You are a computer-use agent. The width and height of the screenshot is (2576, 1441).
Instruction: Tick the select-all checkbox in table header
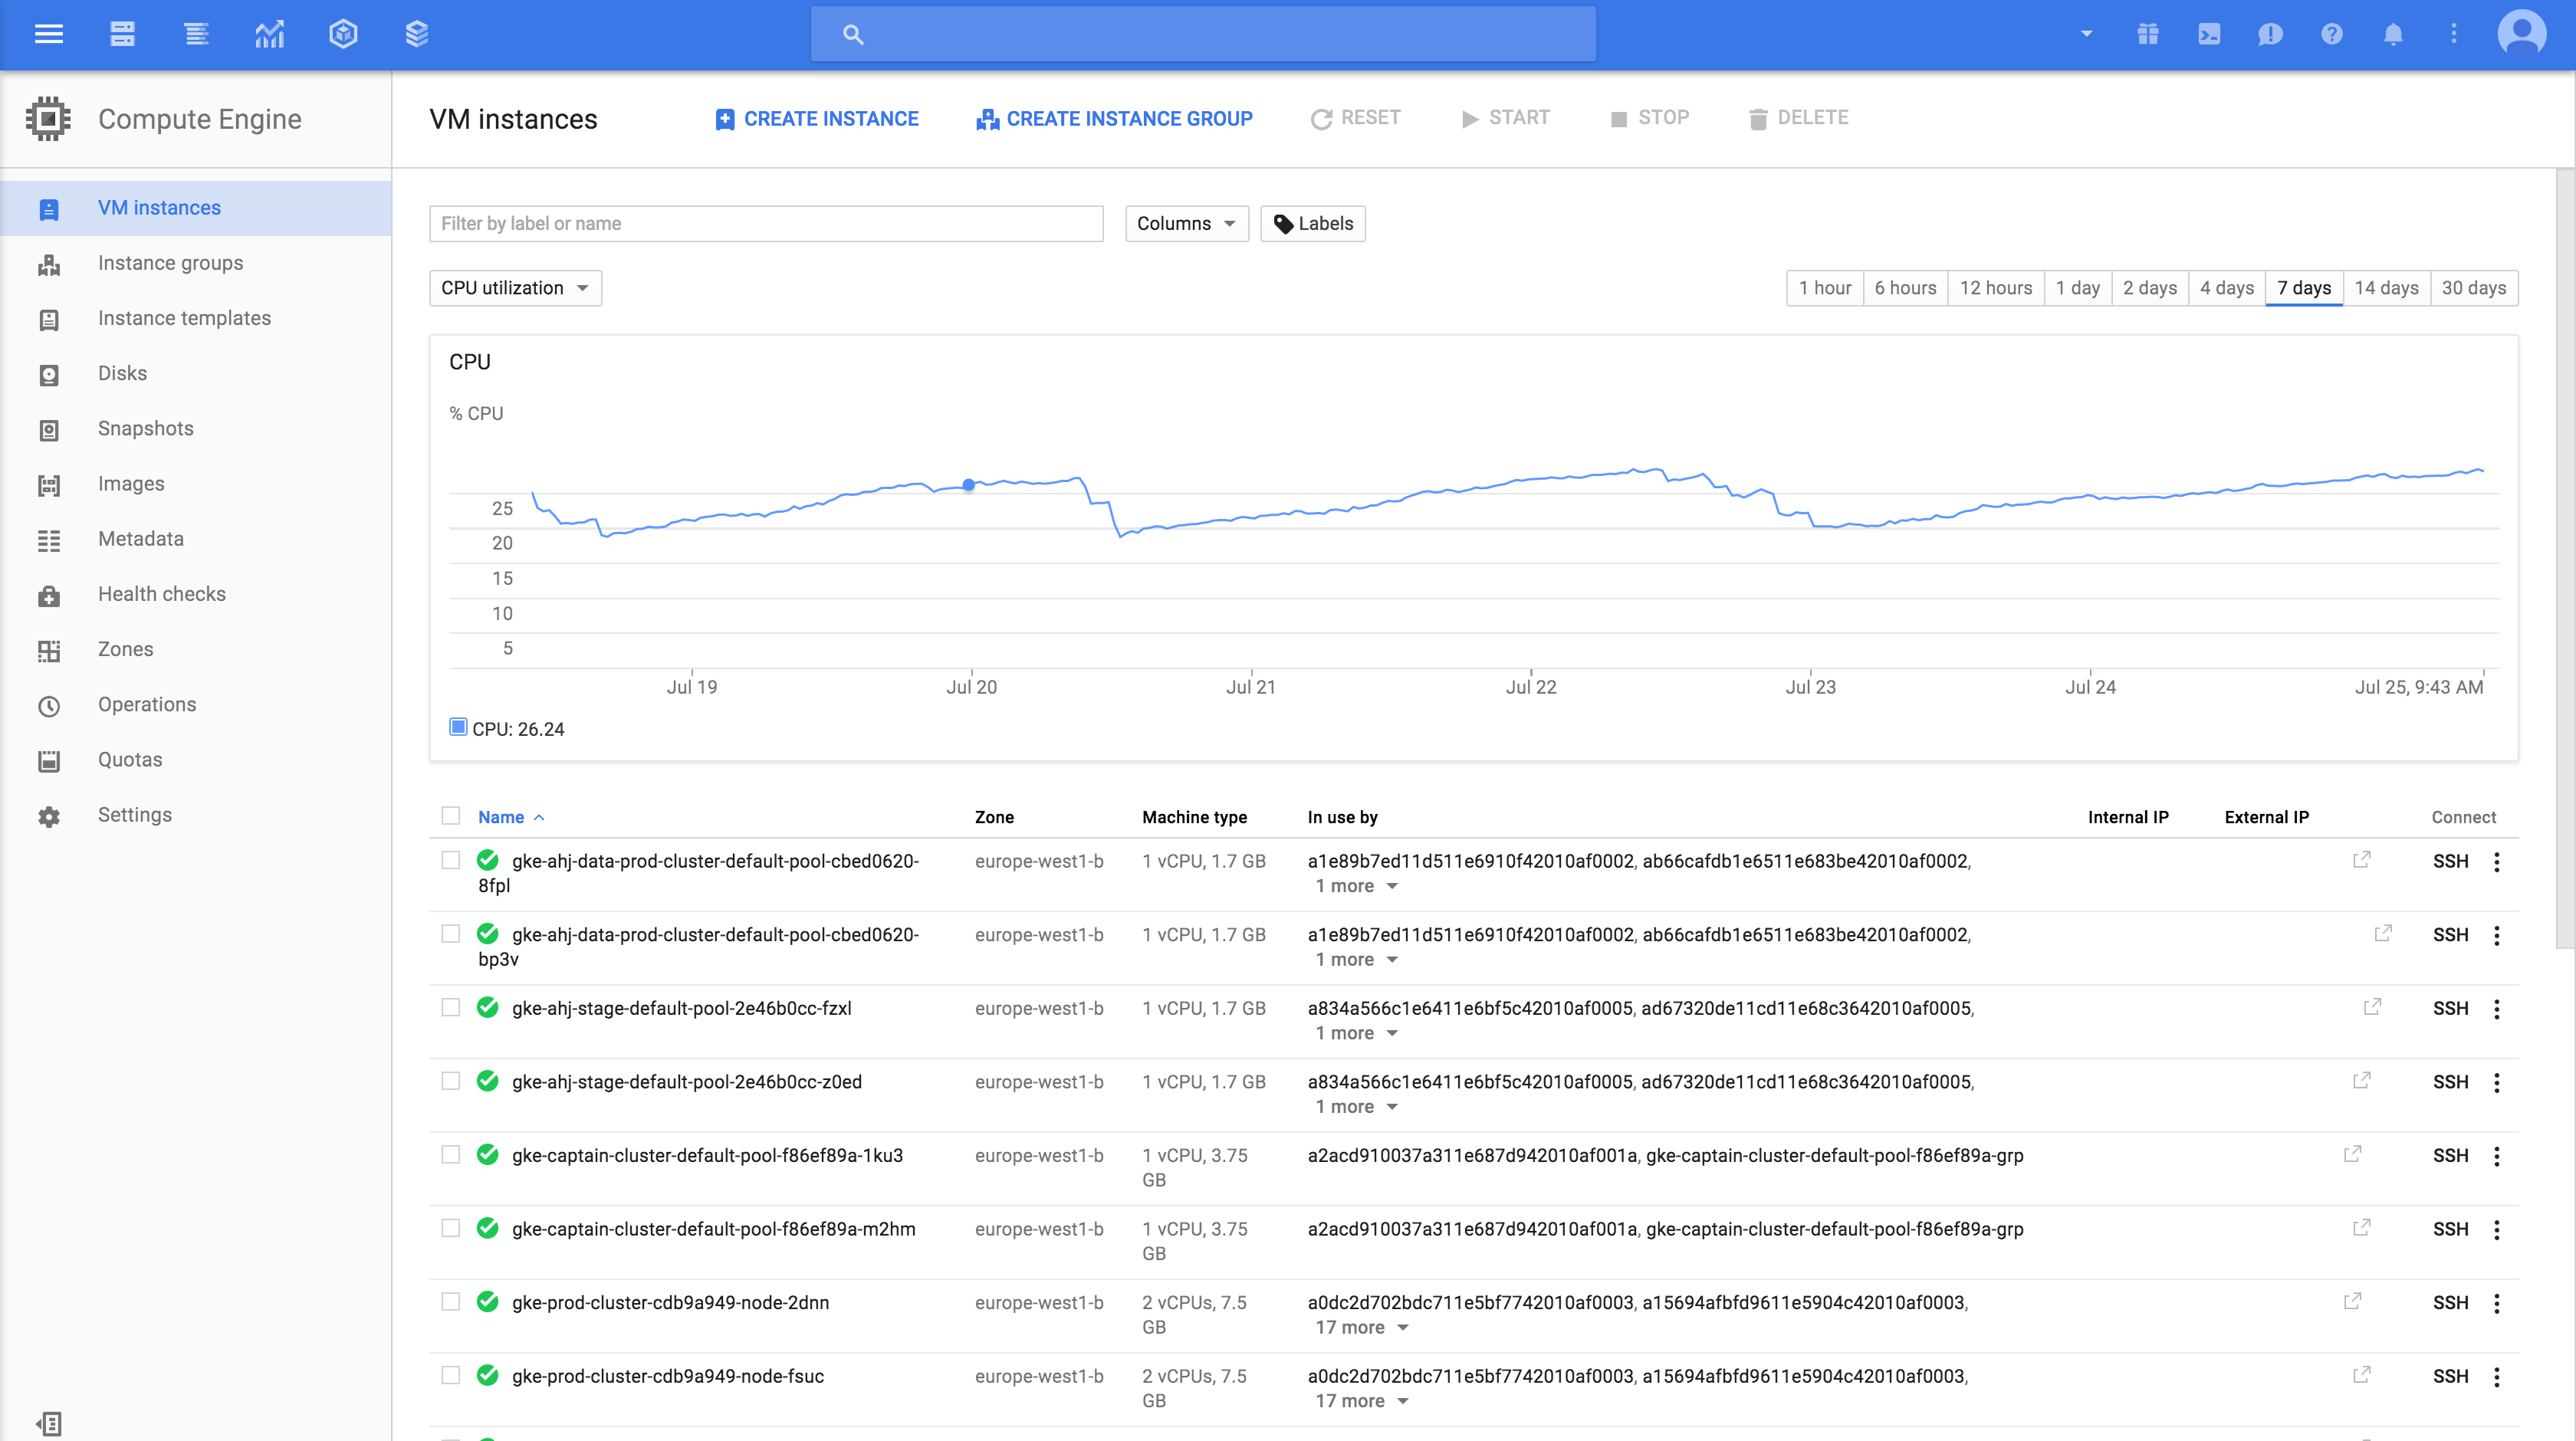(x=451, y=816)
